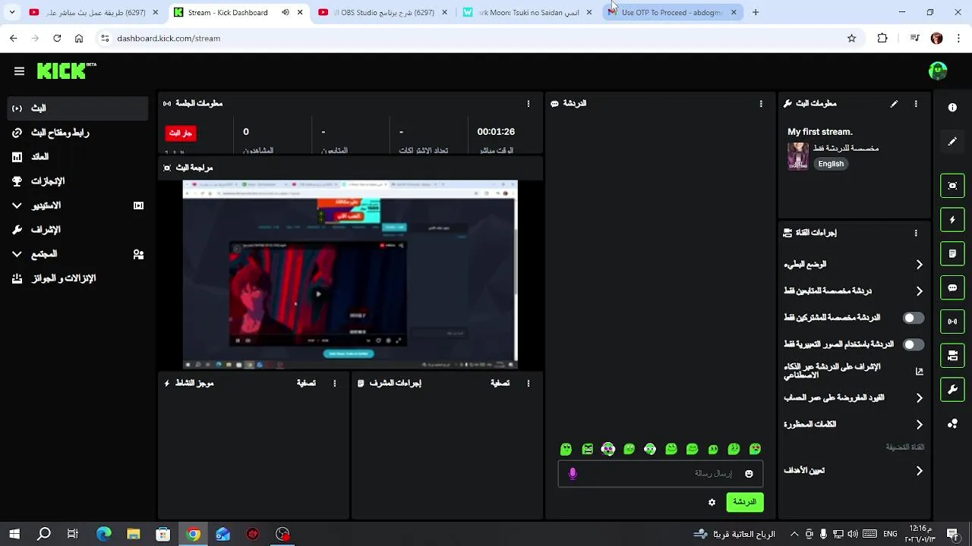Open Microsoft Edge from the taskbar
Image resolution: width=972 pixels, height=546 pixels.
(104, 534)
